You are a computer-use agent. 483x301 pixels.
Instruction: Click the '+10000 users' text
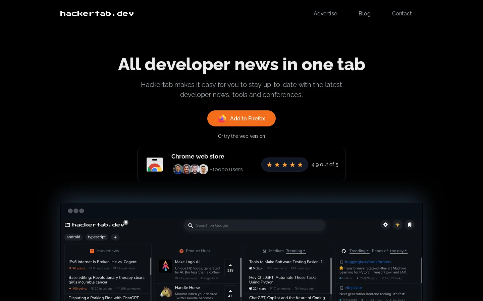click(226, 170)
